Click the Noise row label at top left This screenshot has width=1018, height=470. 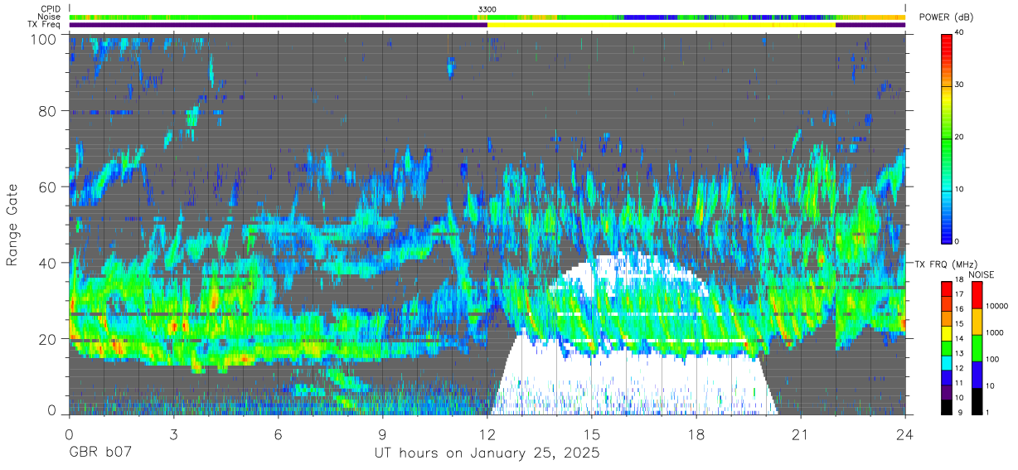click(49, 17)
